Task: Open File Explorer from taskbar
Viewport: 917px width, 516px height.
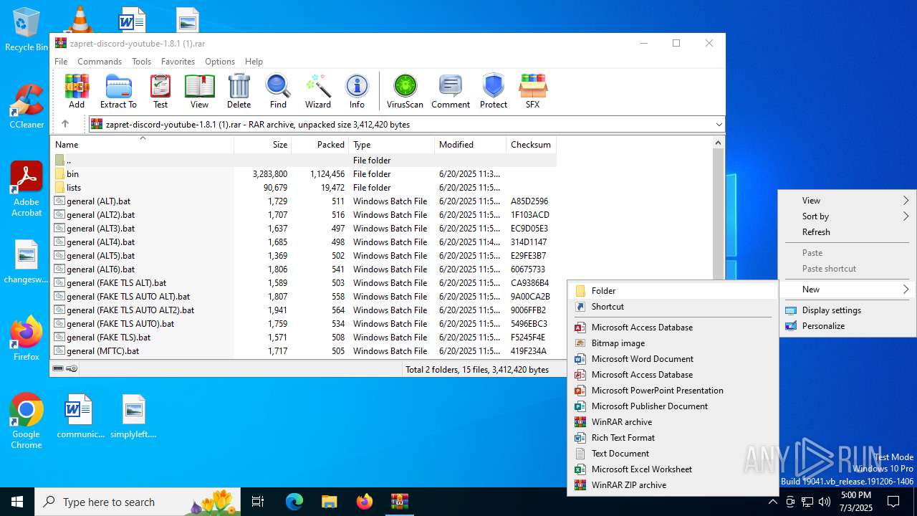Action: tap(329, 502)
